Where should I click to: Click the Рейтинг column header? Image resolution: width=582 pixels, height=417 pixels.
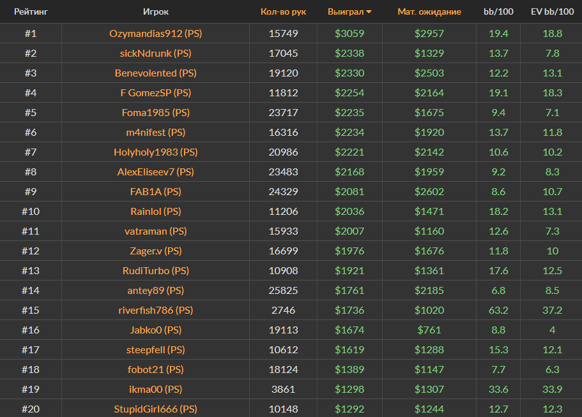[x=31, y=12]
